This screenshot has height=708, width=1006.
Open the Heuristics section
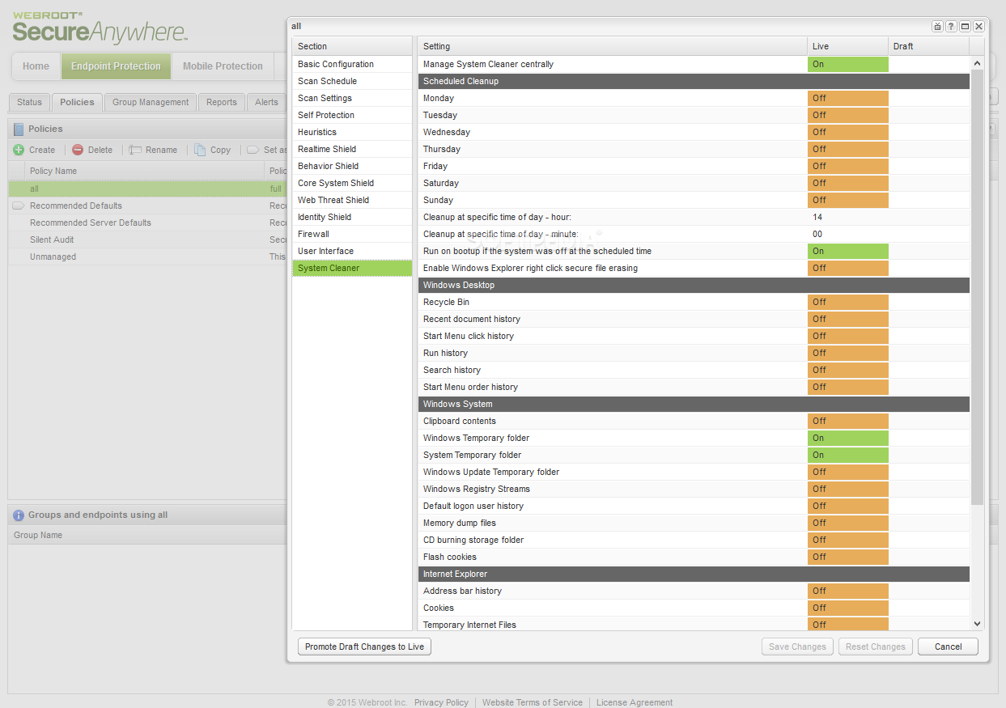352,132
